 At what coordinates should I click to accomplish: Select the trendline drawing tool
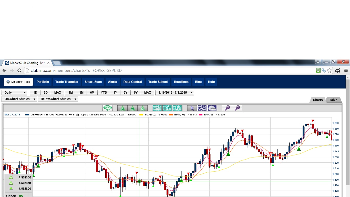coord(202,108)
